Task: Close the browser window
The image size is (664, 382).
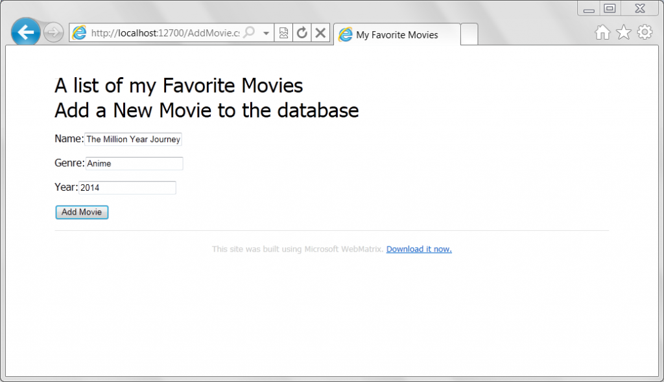Action: [x=640, y=8]
